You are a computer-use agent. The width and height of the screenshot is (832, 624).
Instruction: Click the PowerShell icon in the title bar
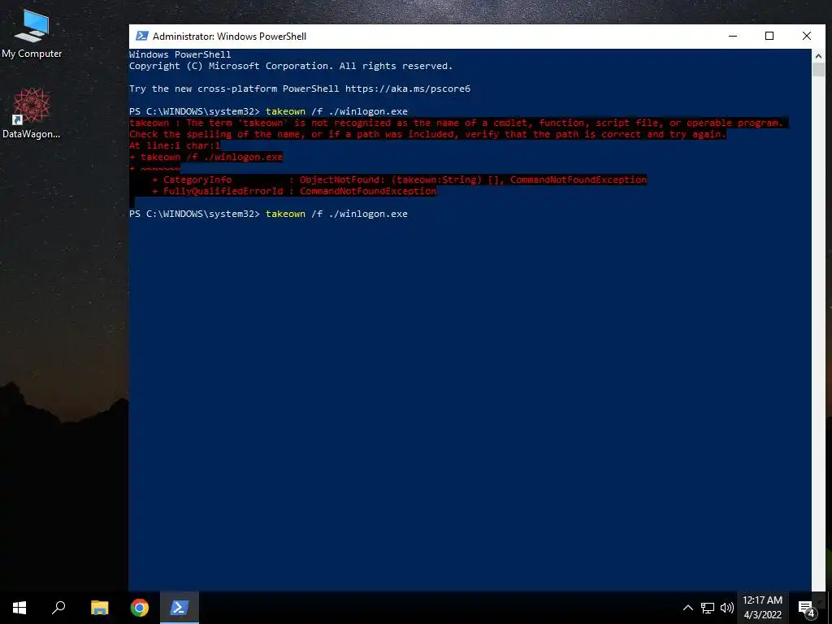coord(141,36)
